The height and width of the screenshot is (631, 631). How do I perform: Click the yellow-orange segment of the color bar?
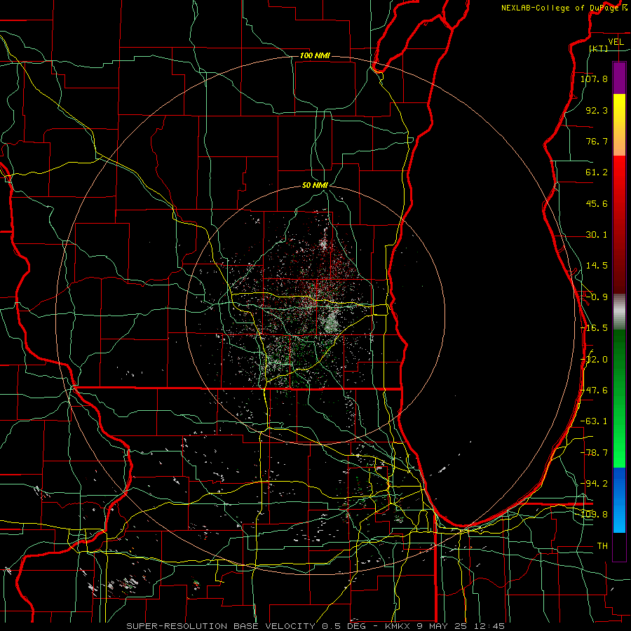[619, 125]
